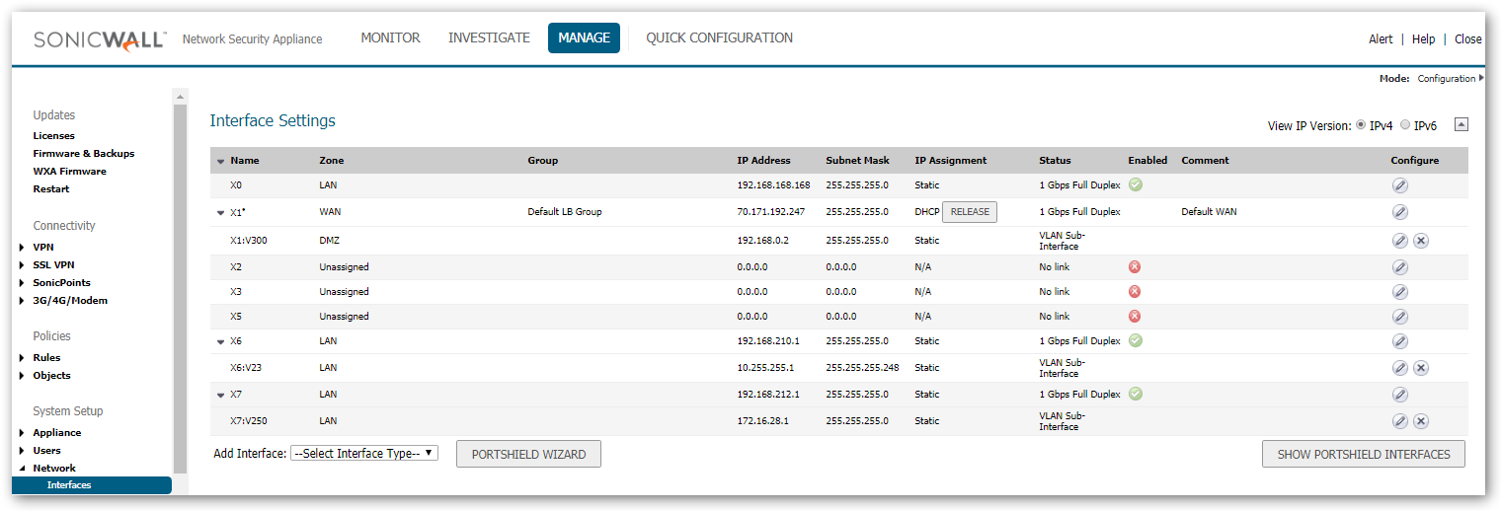Click the configure pencil icon for X1 WAN
Screen dimensions: 1501x511
tap(1399, 212)
